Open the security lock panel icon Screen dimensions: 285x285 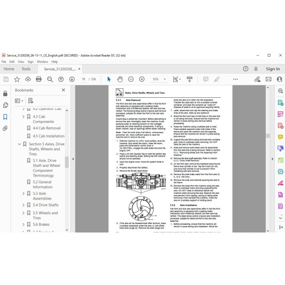click(5, 93)
